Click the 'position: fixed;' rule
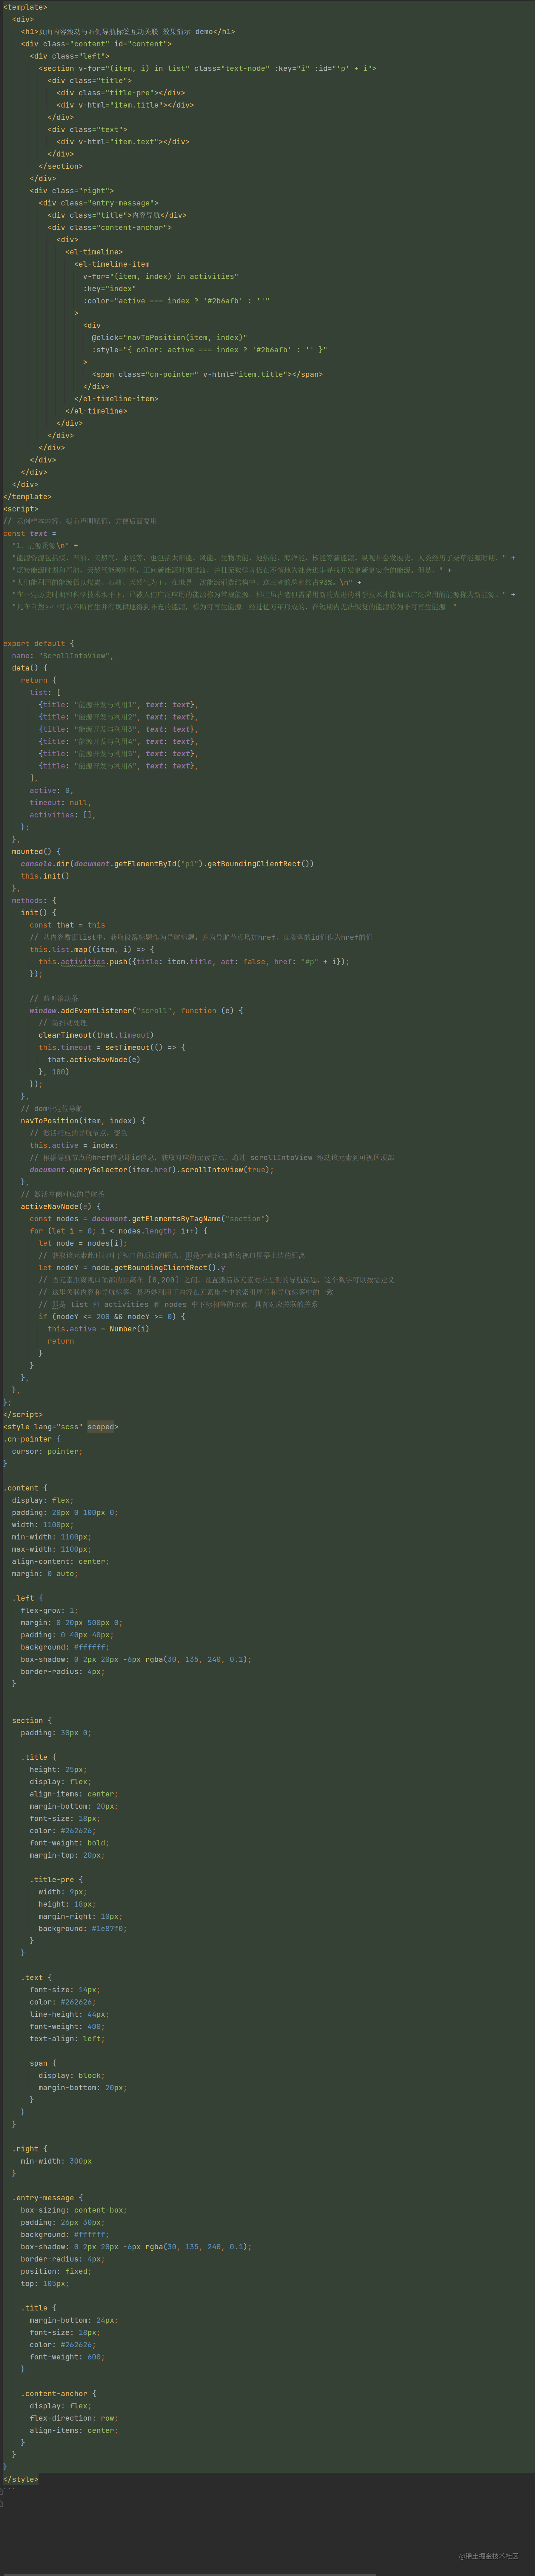The height and width of the screenshot is (2576, 535). point(56,2271)
